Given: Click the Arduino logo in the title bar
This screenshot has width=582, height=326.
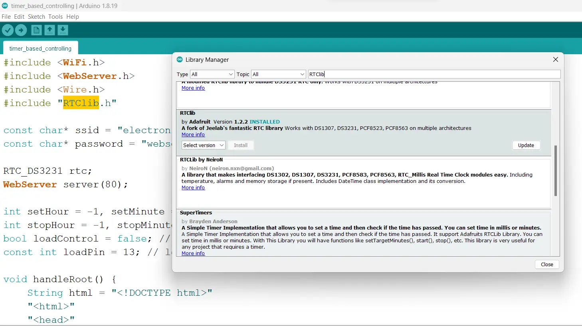Looking at the screenshot, I should (5, 6).
